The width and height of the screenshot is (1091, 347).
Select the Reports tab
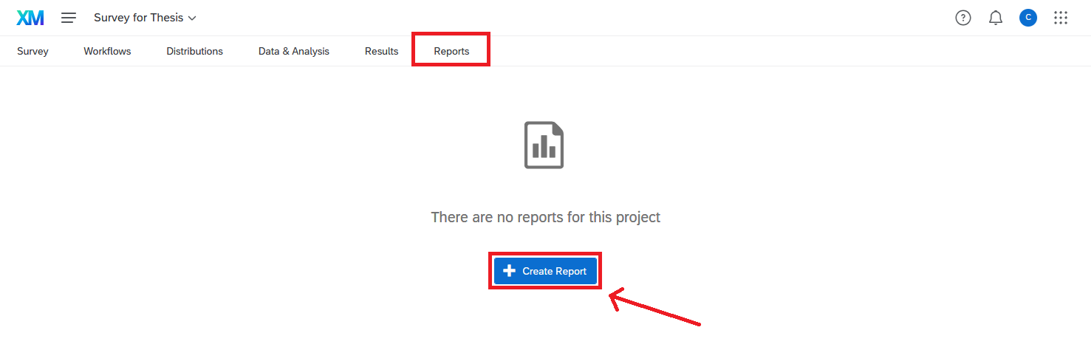coord(451,51)
